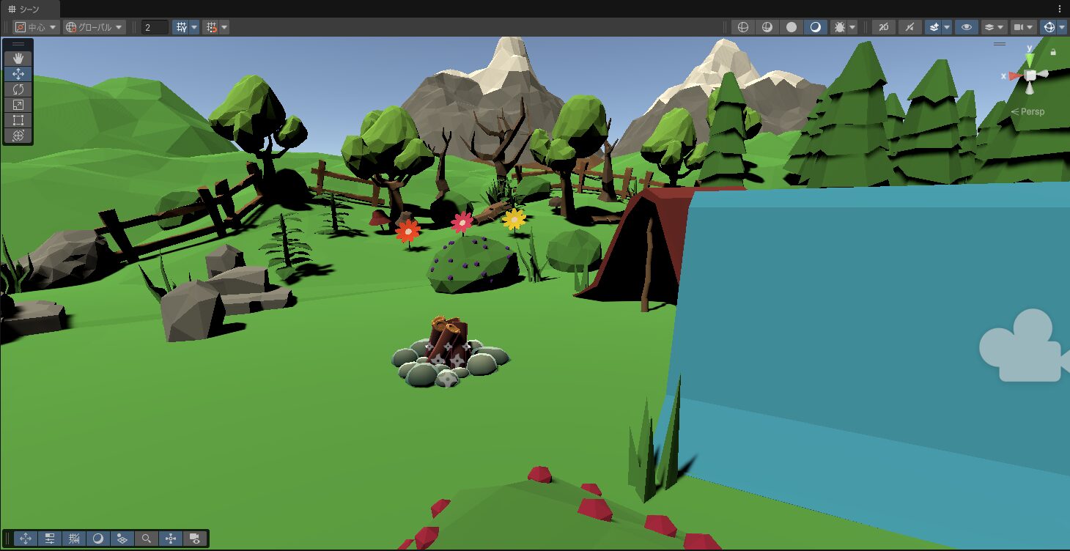
Task: Select the Scale tool
Action: (x=18, y=105)
